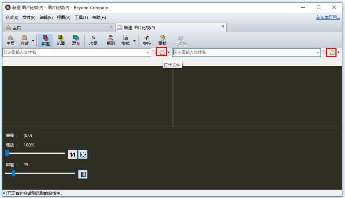This screenshot has height=198, width=345.
Task: Open the 文件(F) menu
Action: [x=29, y=18]
